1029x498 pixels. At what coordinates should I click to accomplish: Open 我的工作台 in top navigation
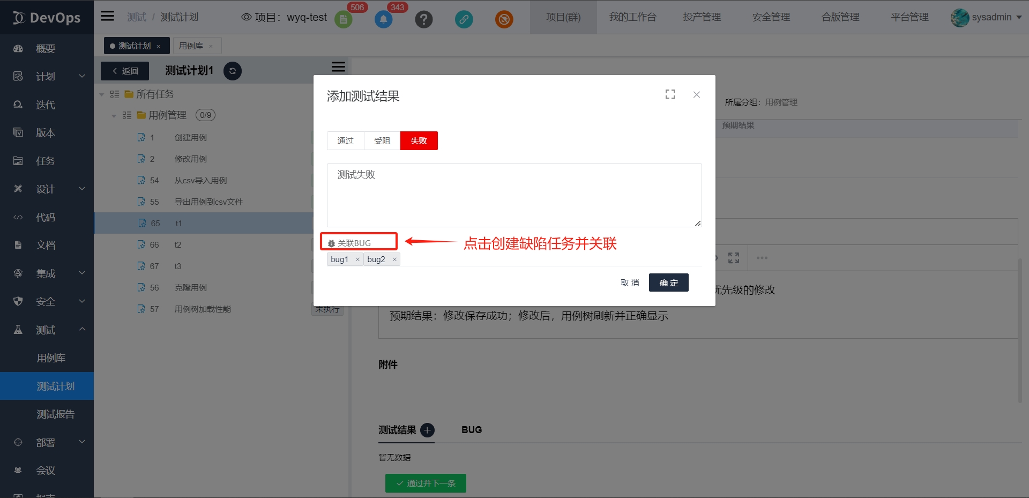(x=632, y=17)
